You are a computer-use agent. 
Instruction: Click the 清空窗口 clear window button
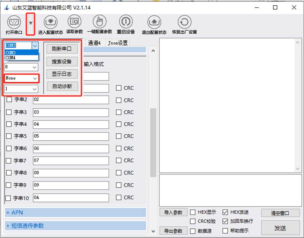pos(280,213)
